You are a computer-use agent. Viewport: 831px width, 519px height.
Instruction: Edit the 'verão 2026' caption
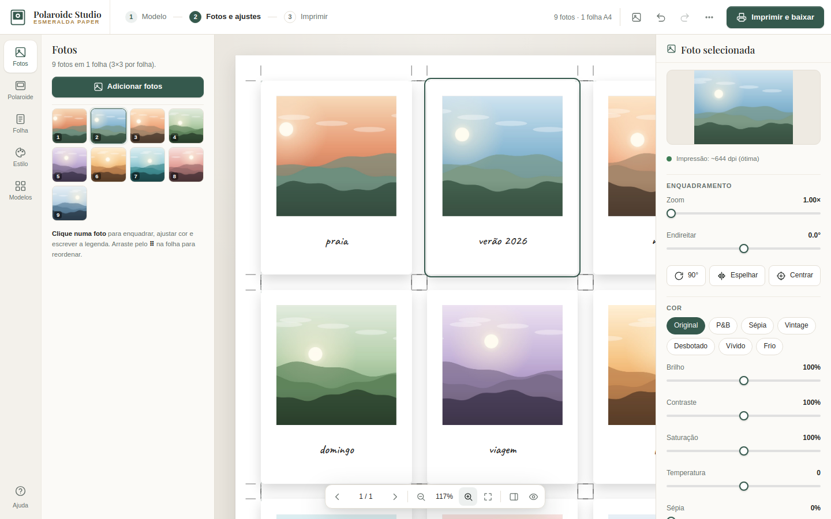tap(503, 241)
